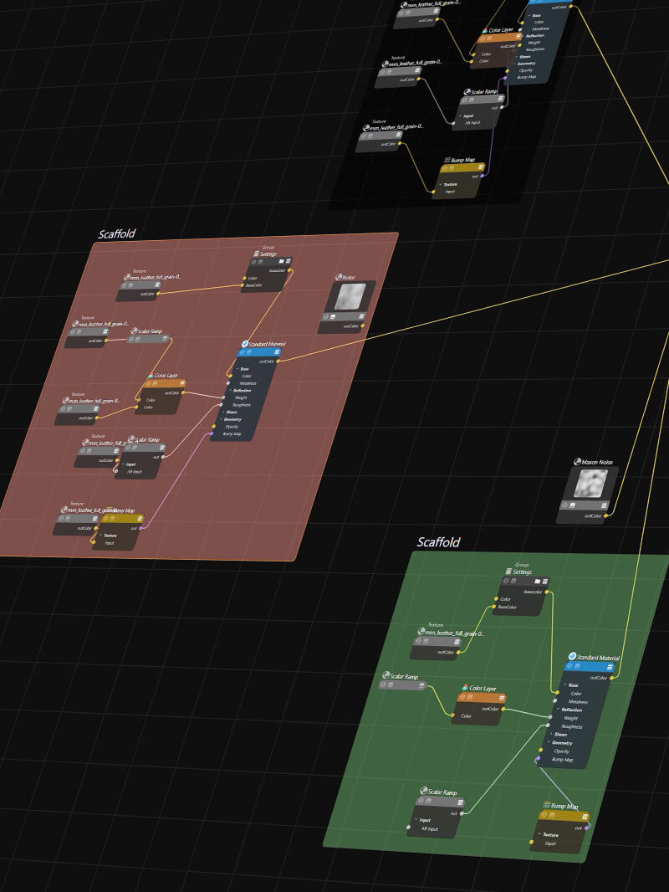Viewport: 669px width, 892px height.
Task: Click Settings group icon in green Scaffold
Action: coord(508,572)
